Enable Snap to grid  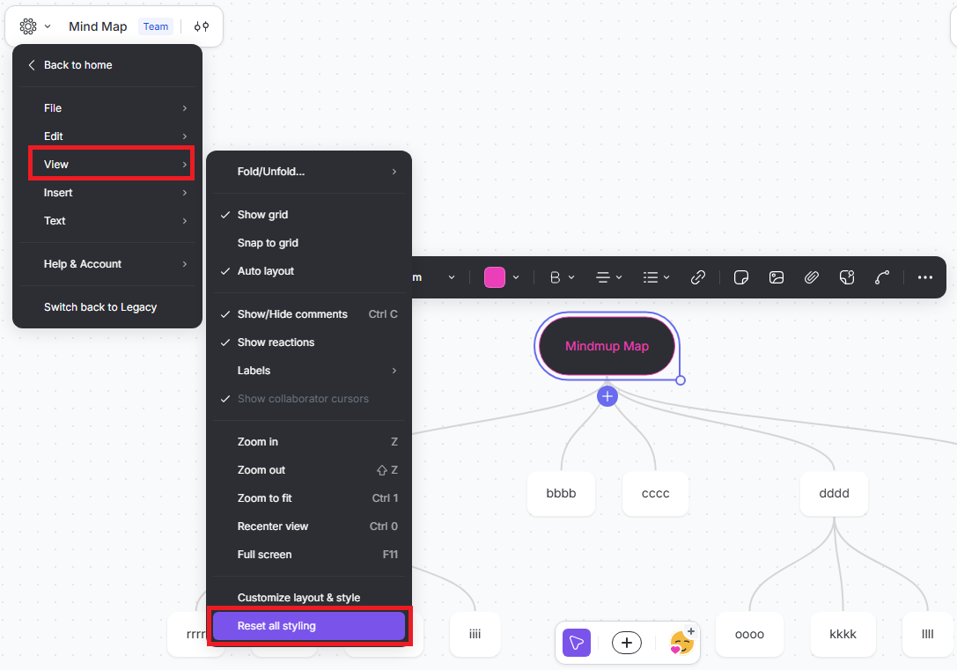coord(269,242)
